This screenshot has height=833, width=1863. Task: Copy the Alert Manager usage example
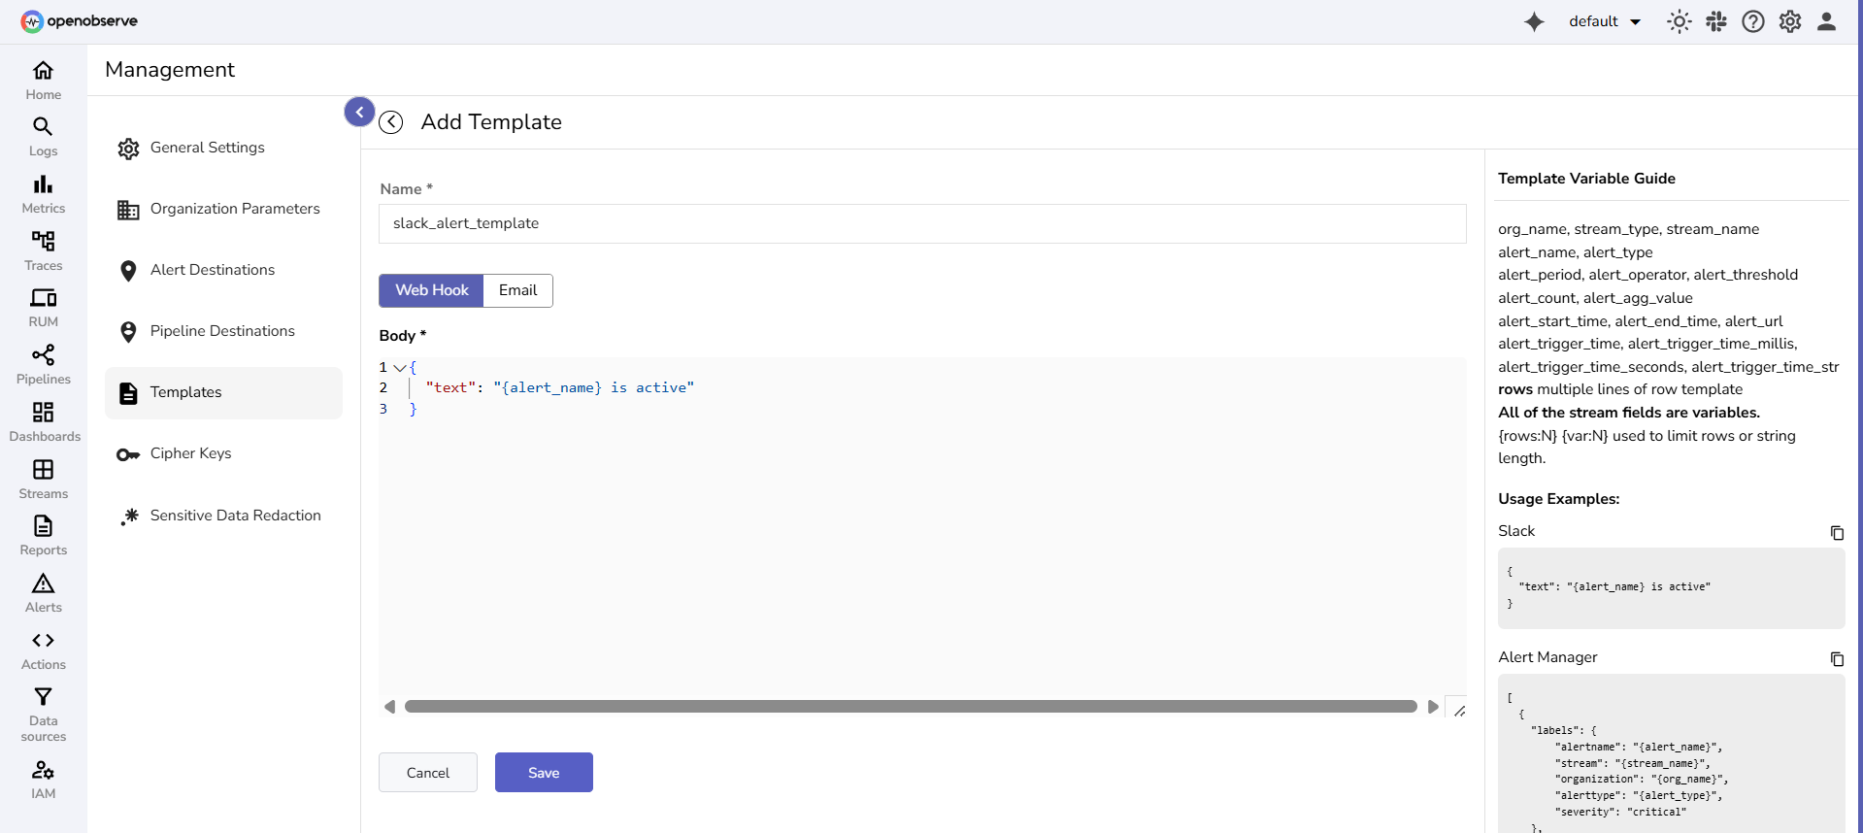click(x=1837, y=658)
